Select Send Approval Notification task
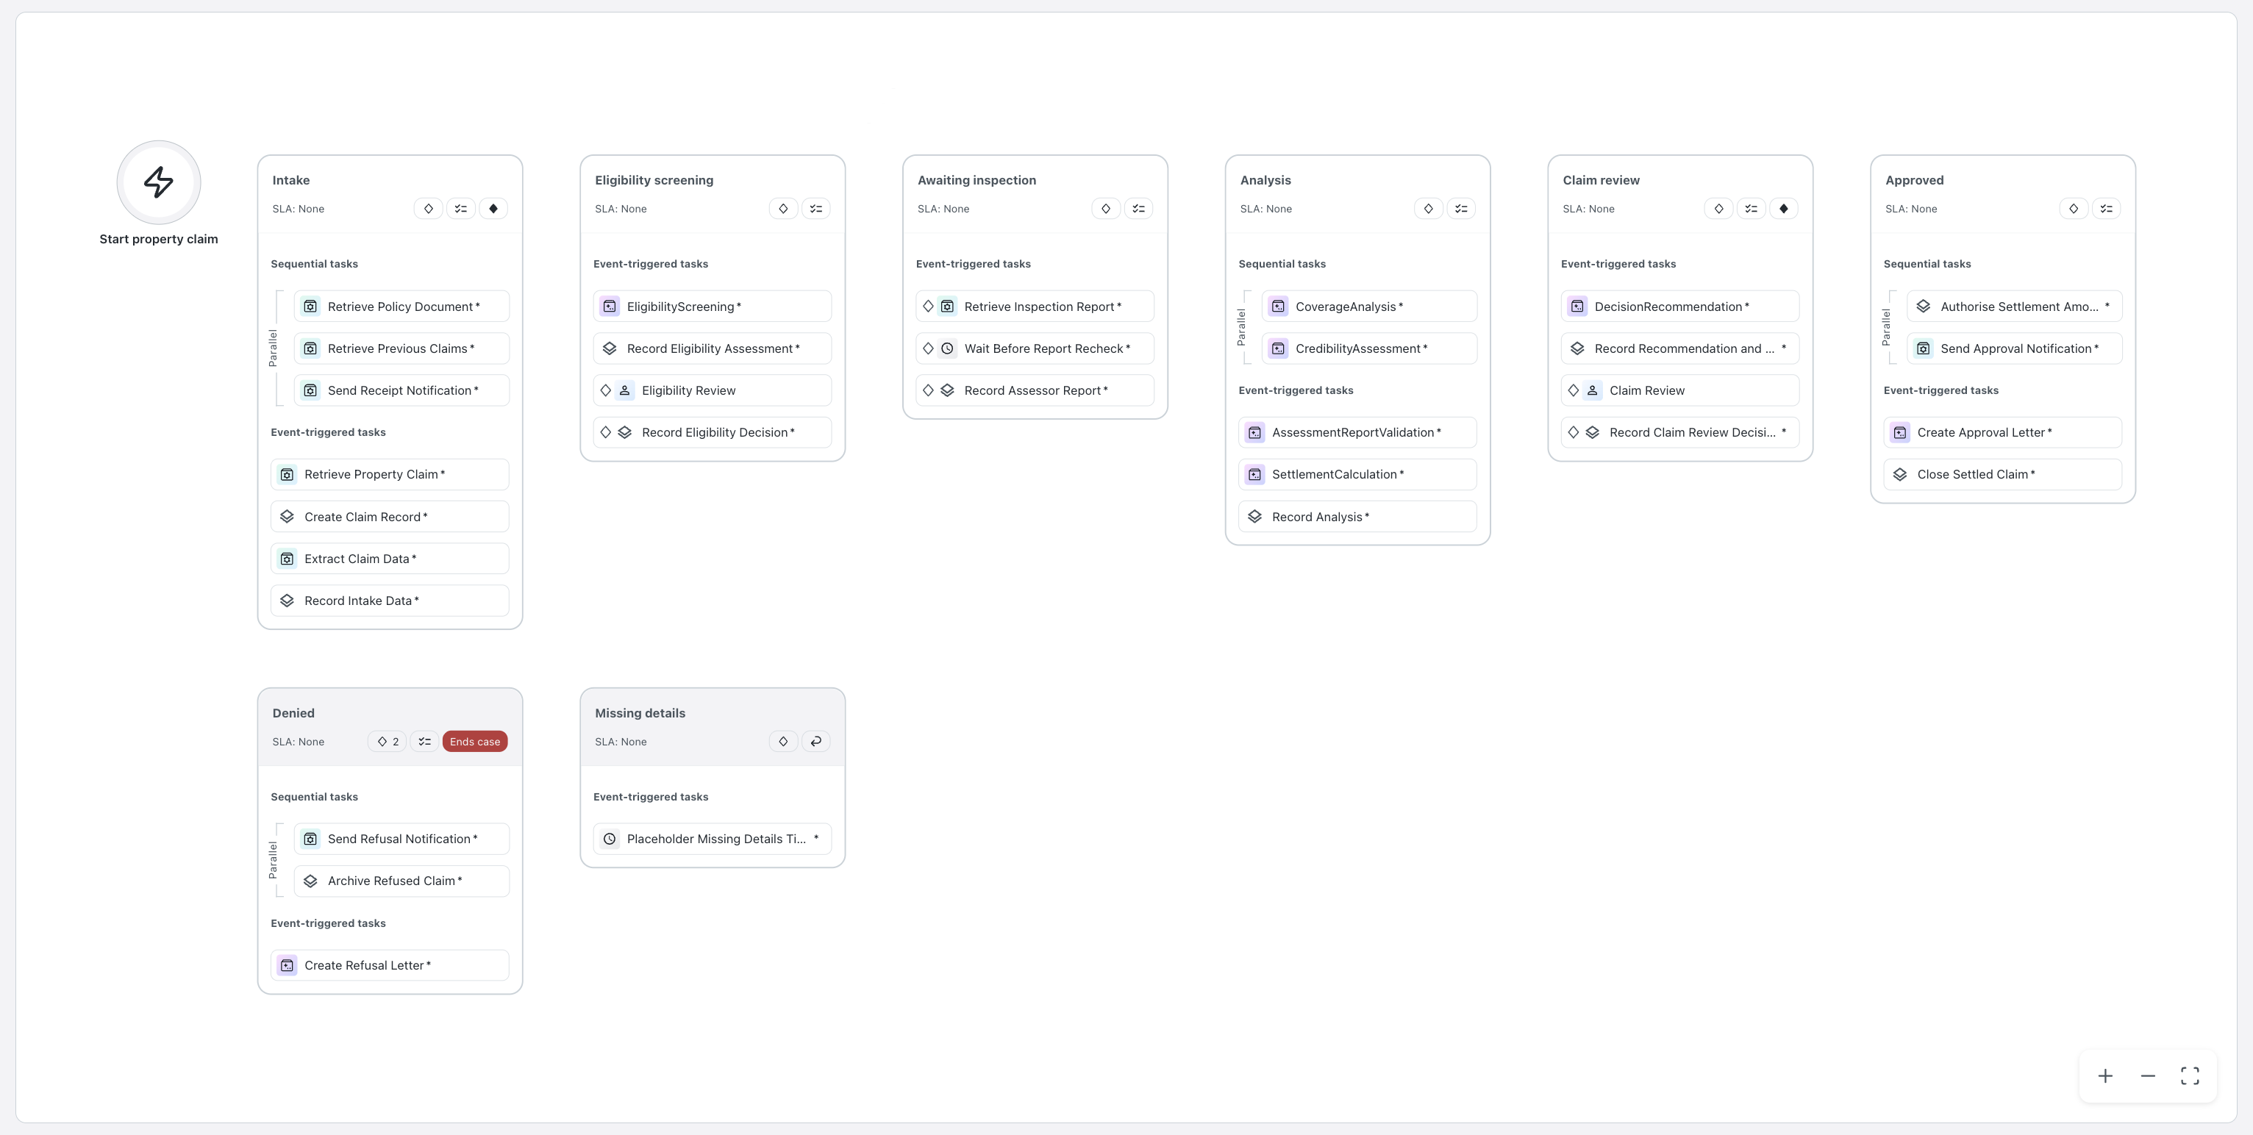Viewport: 2253px width, 1135px height. point(2014,348)
